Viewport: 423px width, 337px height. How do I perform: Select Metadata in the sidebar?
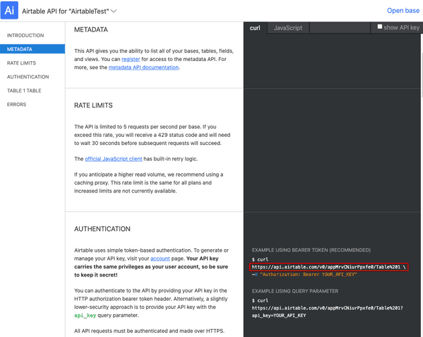point(32,49)
